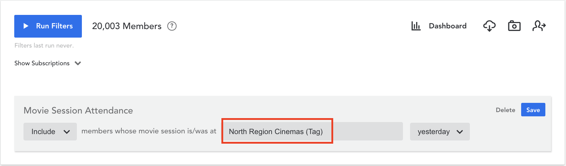566x166 pixels.
Task: Click the yesterday dropdown chevron
Action: pyautogui.click(x=460, y=132)
